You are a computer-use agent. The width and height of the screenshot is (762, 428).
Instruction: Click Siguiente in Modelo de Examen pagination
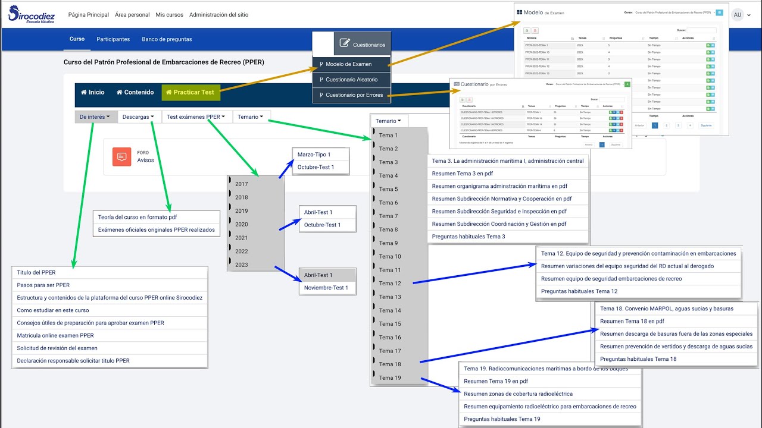(x=706, y=125)
